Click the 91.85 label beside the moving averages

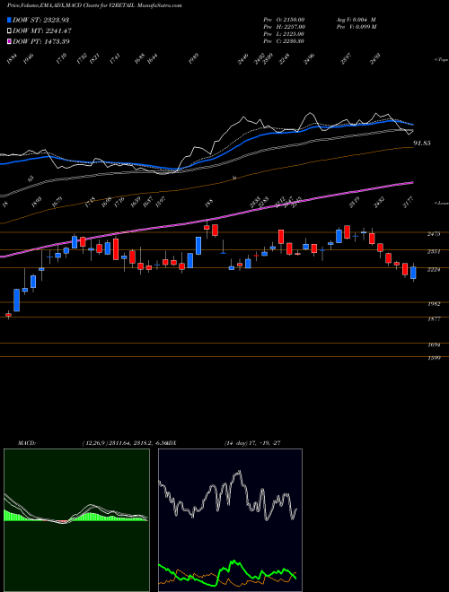pos(422,144)
